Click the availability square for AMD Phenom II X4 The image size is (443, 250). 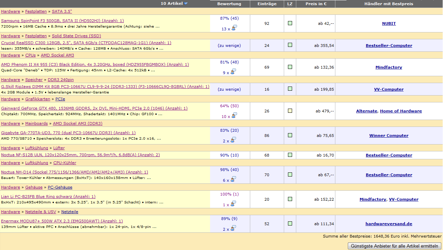coord(290,67)
